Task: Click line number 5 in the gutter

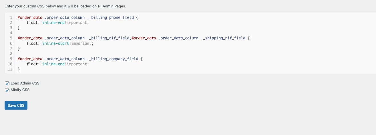Action: click(x=11, y=38)
